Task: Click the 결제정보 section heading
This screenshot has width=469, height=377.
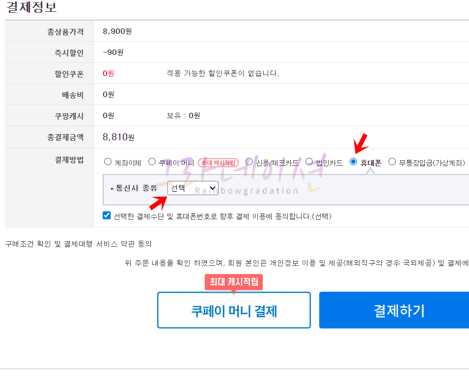Action: point(31,7)
